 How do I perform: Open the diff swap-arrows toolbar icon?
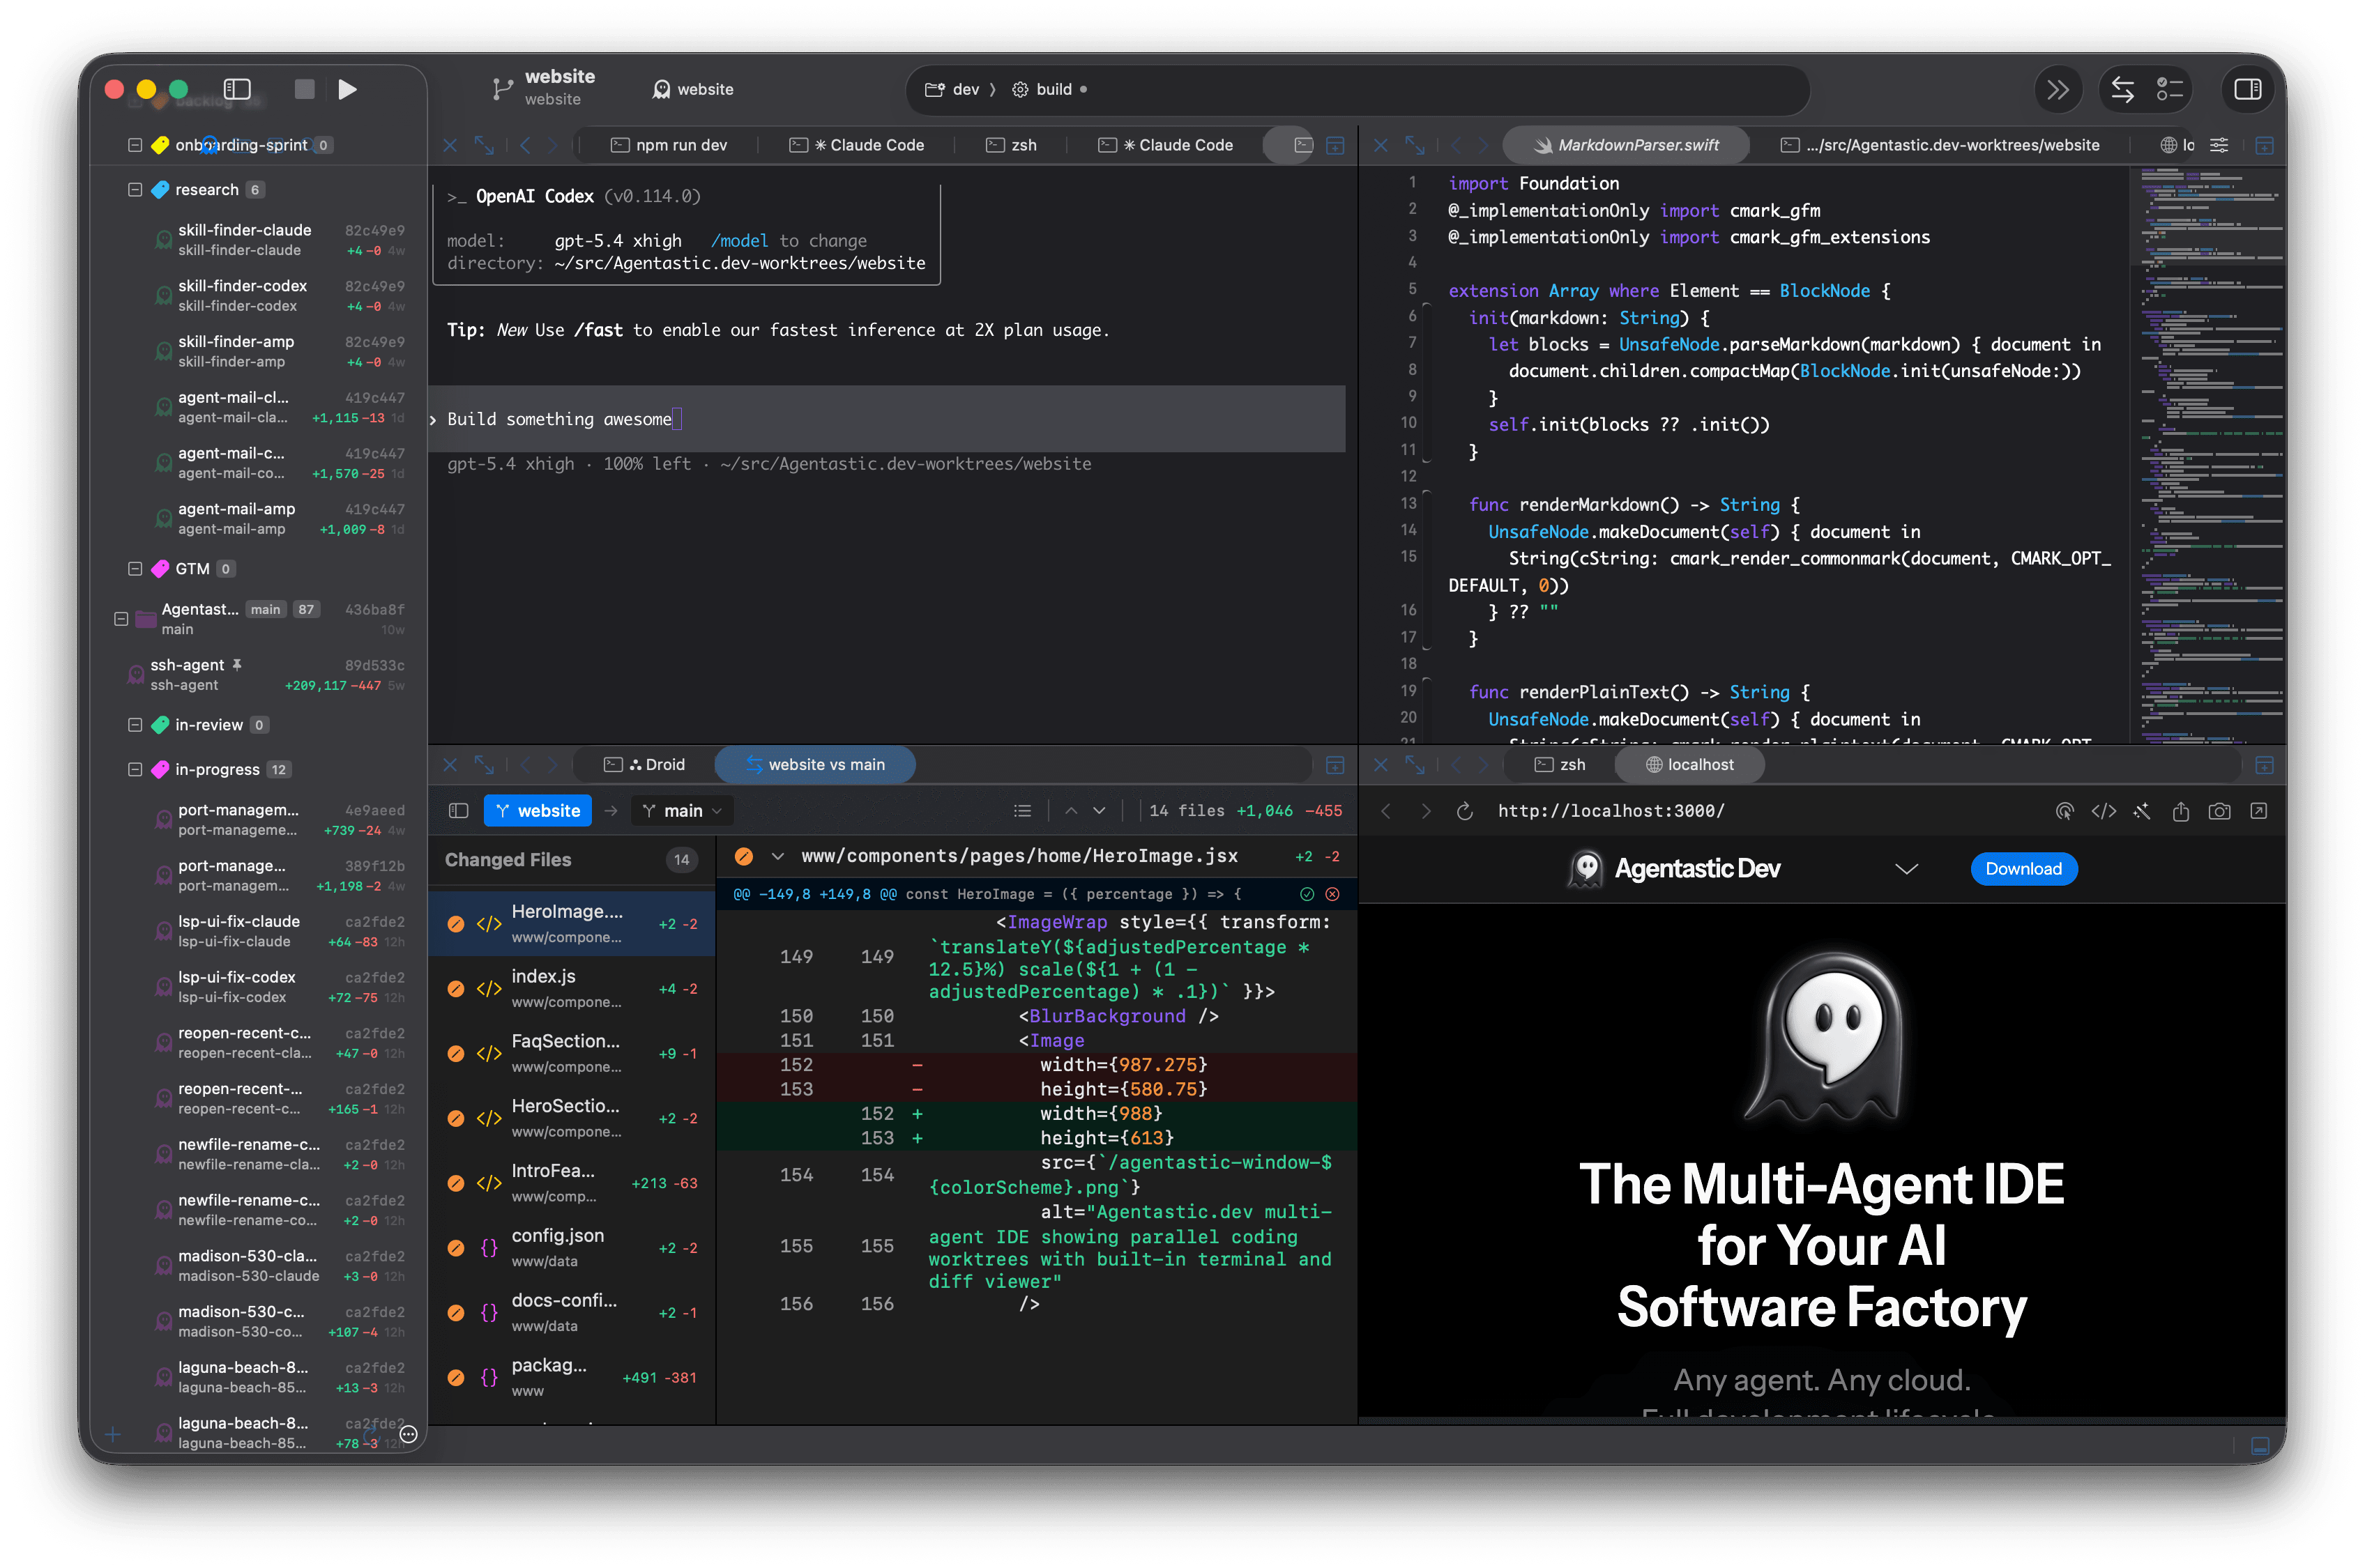pyautogui.click(x=2122, y=90)
